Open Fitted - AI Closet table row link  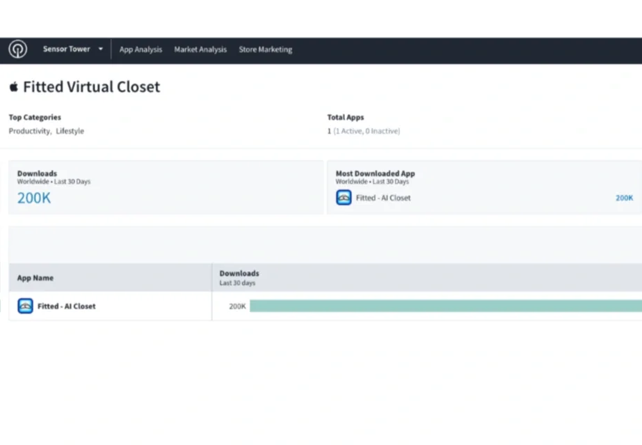pyautogui.click(x=66, y=306)
